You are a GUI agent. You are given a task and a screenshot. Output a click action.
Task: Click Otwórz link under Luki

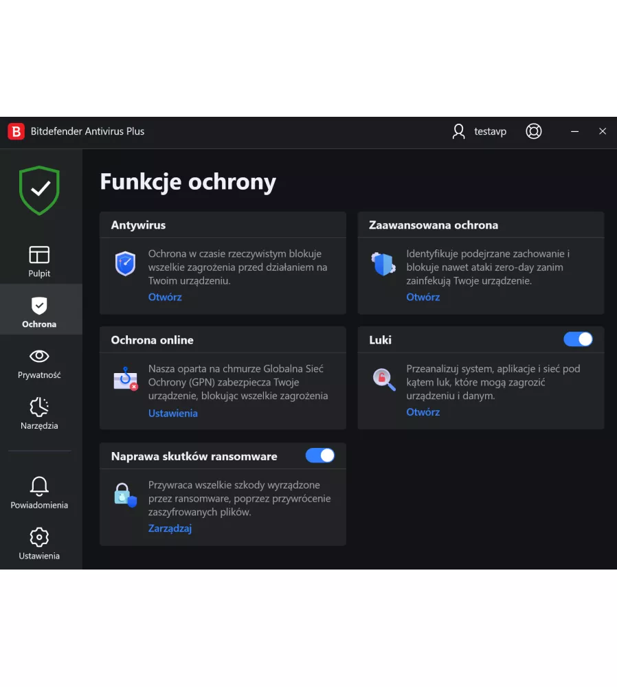pyautogui.click(x=423, y=412)
